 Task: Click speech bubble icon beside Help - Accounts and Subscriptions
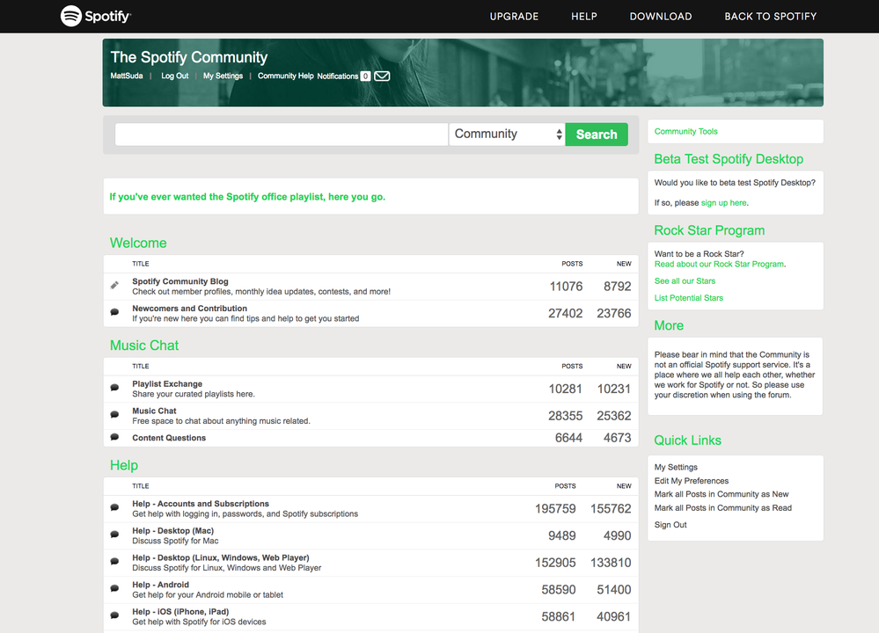pos(114,507)
